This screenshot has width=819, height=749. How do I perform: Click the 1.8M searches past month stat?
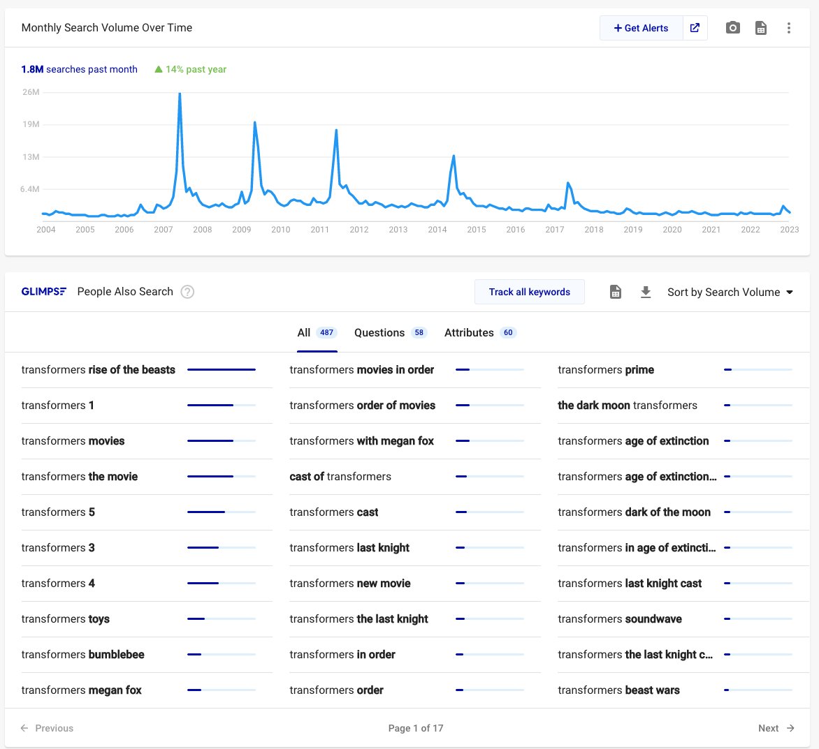[80, 69]
